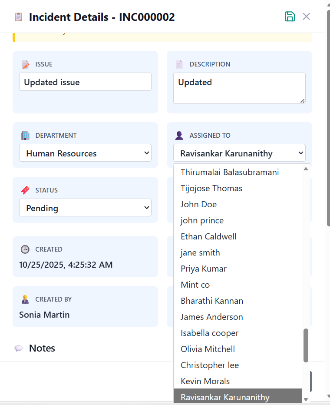This screenshot has height=405, width=330.
Task: Click inside the Description text area
Action: coord(239,88)
